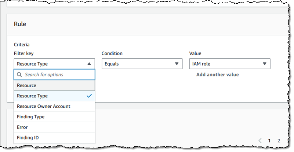Viewport: 294px width, 152px height.
Task: Open the Equals condition dropdown
Action: [142, 64]
